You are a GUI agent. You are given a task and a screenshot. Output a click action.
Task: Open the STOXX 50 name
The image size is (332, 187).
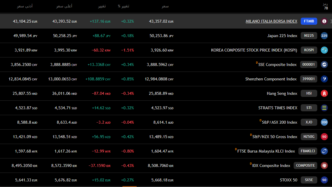(289, 180)
